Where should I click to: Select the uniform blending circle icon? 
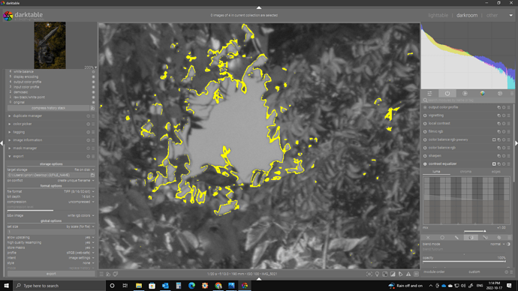coord(442,238)
